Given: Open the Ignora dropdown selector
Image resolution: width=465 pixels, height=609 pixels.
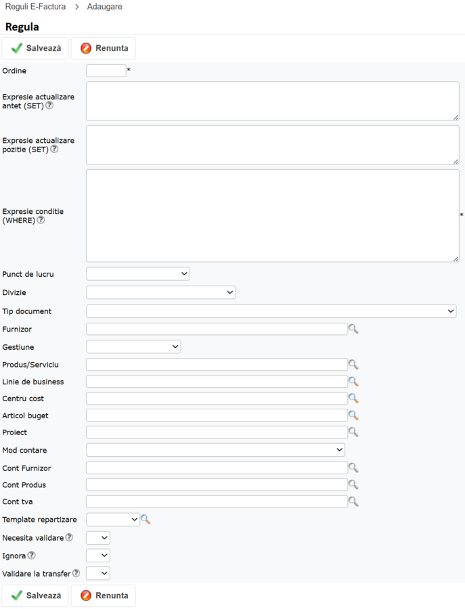Looking at the screenshot, I should click(x=98, y=556).
